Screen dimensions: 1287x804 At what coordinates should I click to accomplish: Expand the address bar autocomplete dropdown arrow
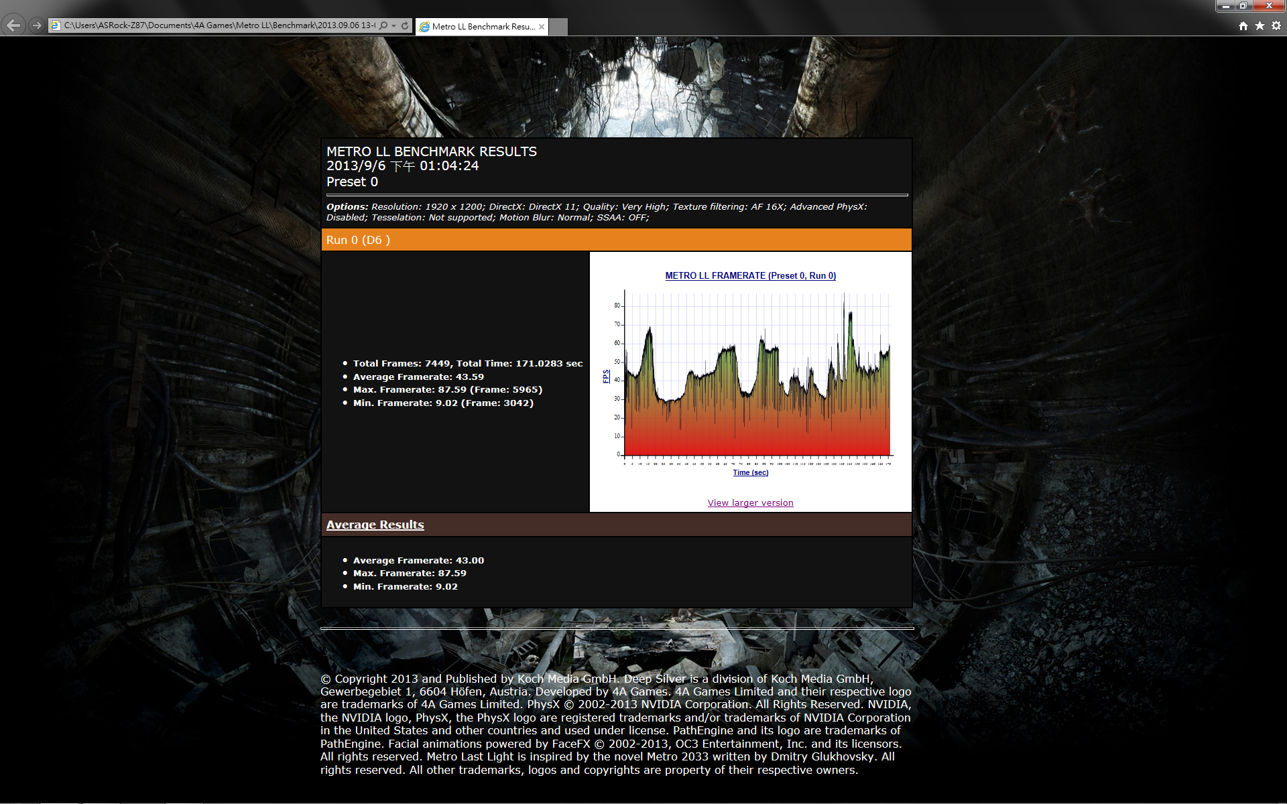tap(394, 25)
